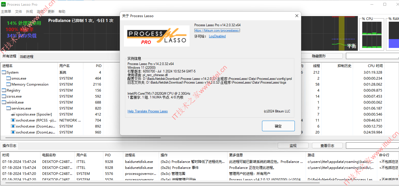Open the bitsum.com/processlasso link

(217, 31)
